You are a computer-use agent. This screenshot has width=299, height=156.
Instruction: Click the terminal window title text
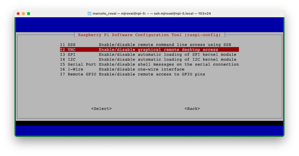(152, 14)
